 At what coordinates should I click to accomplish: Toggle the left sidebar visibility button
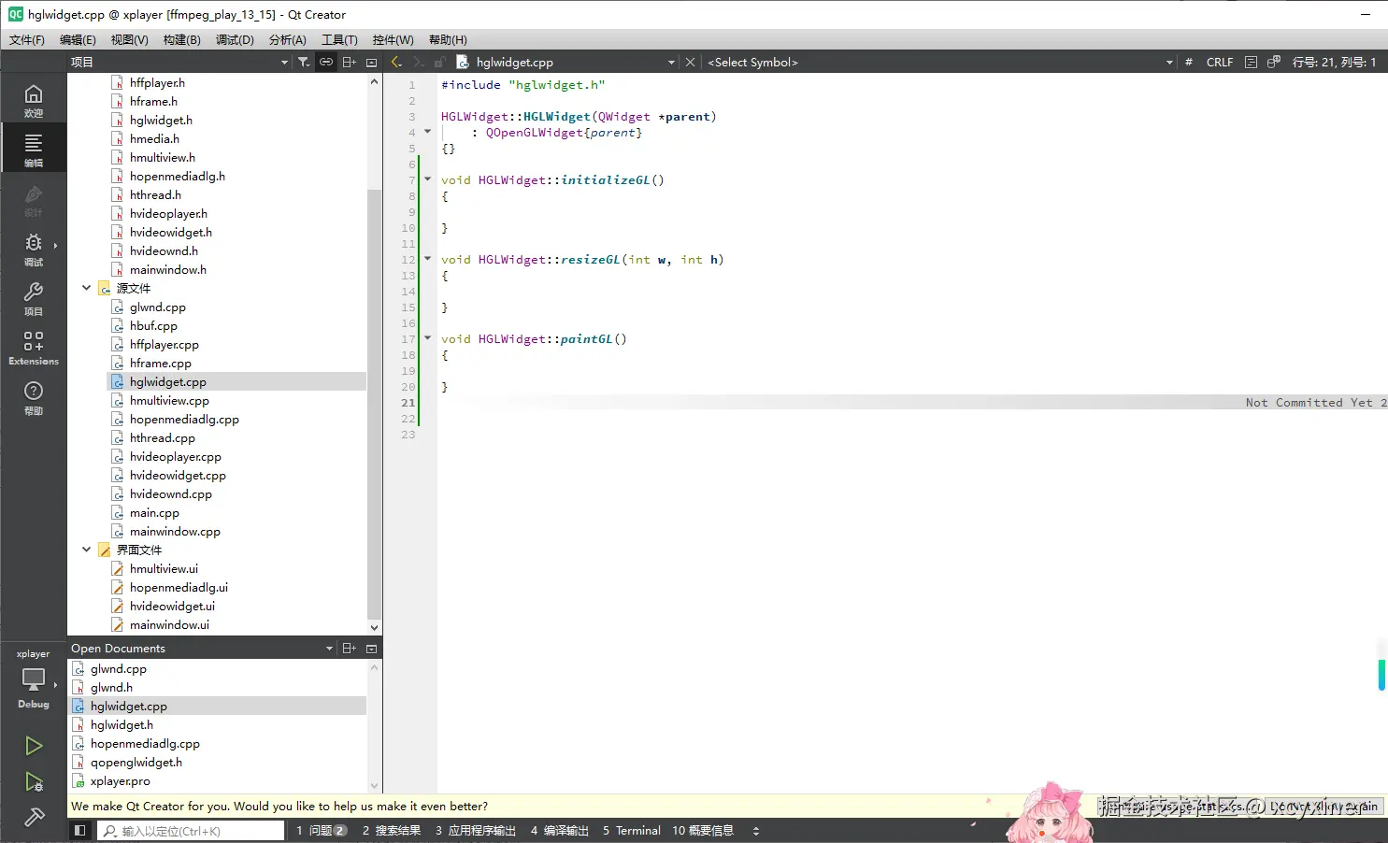(80, 830)
